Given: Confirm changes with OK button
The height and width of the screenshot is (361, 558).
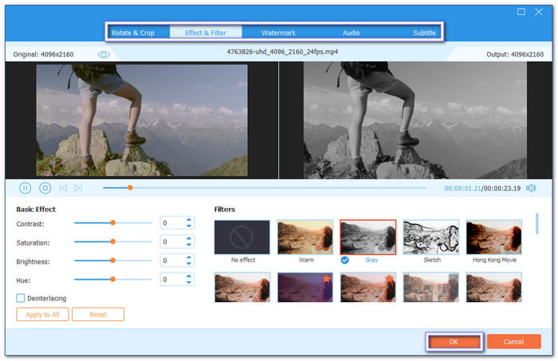Looking at the screenshot, I should 454,342.
